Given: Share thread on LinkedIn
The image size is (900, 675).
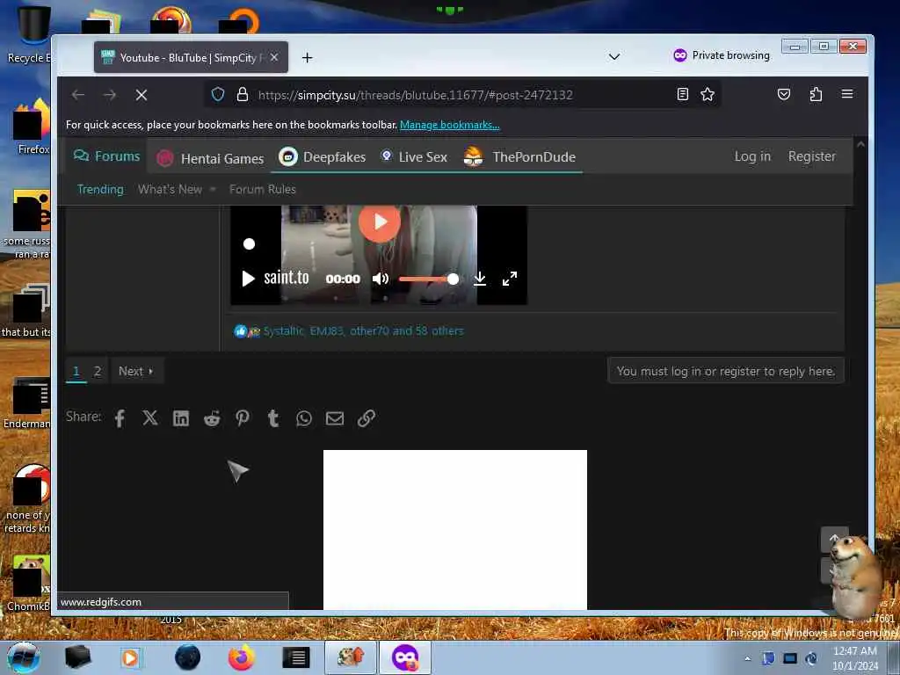Looking at the screenshot, I should 181,418.
